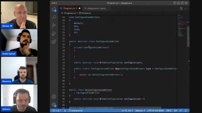Click 'private ConfigurationWriter()' on line 29
Image resolution: width=202 pixels, height=113 pixels.
92,47
